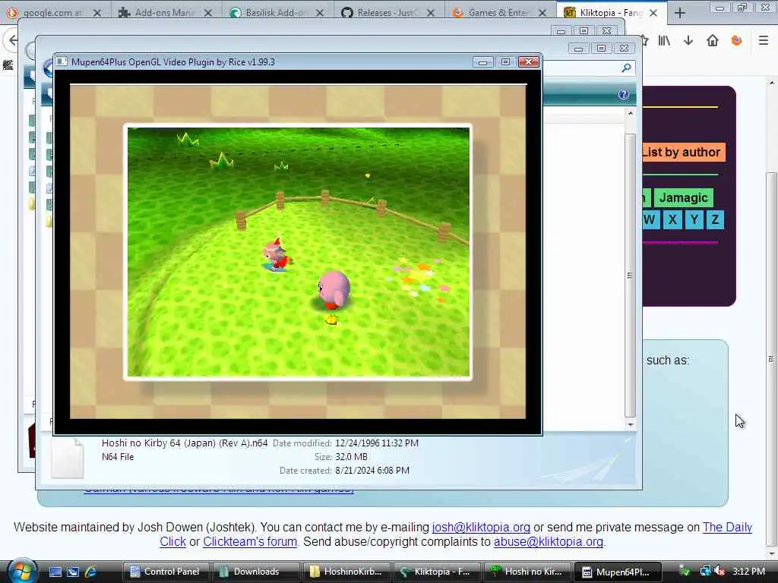This screenshot has height=583, width=778.
Task: Click the browser downloads arrow icon
Action: pos(688,41)
